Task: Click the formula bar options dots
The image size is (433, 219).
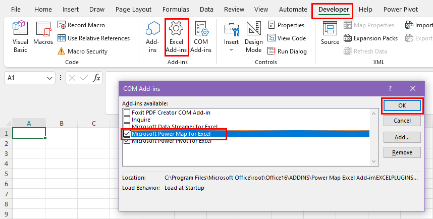Action: coord(61,78)
